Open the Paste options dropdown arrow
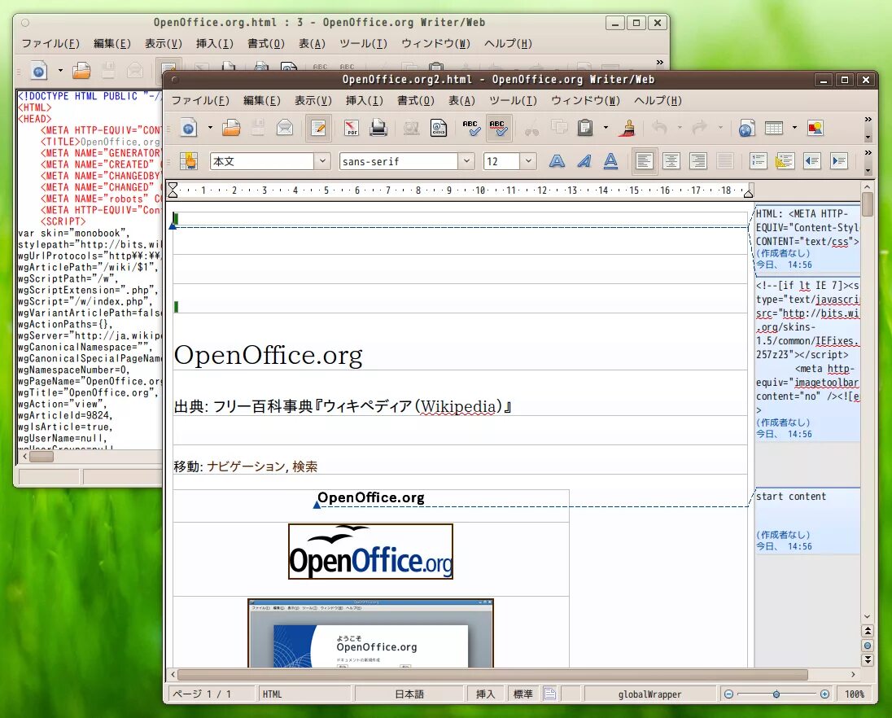 click(x=606, y=128)
